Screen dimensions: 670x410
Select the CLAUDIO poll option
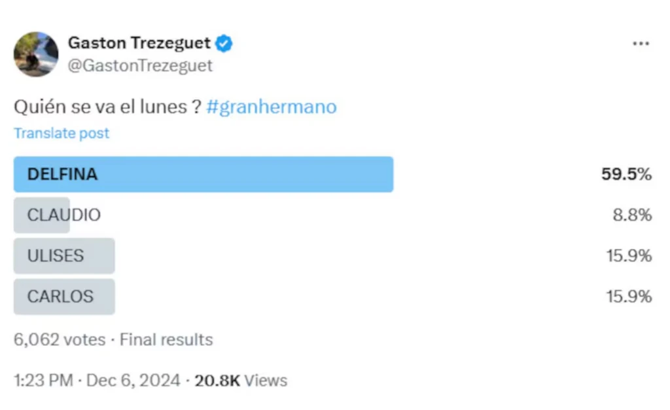63,215
